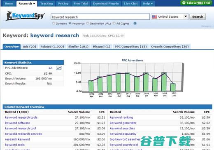Click the 2012 Apr bar in chart

pos(91,86)
